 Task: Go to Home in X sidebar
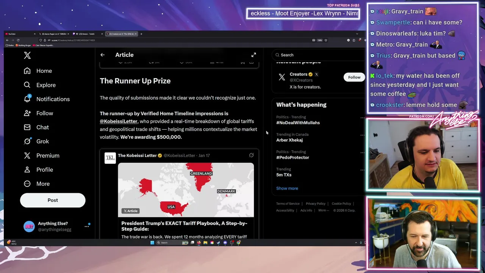[x=38, y=71]
